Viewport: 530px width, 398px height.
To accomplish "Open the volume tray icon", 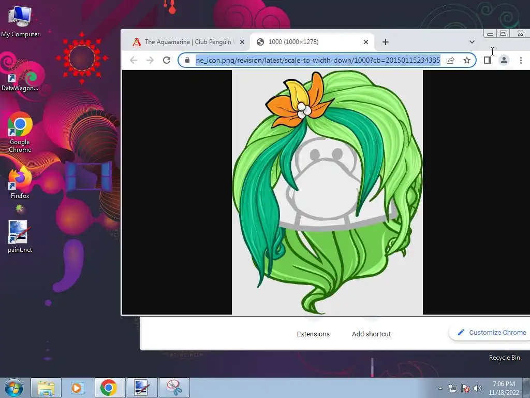I will pos(478,389).
